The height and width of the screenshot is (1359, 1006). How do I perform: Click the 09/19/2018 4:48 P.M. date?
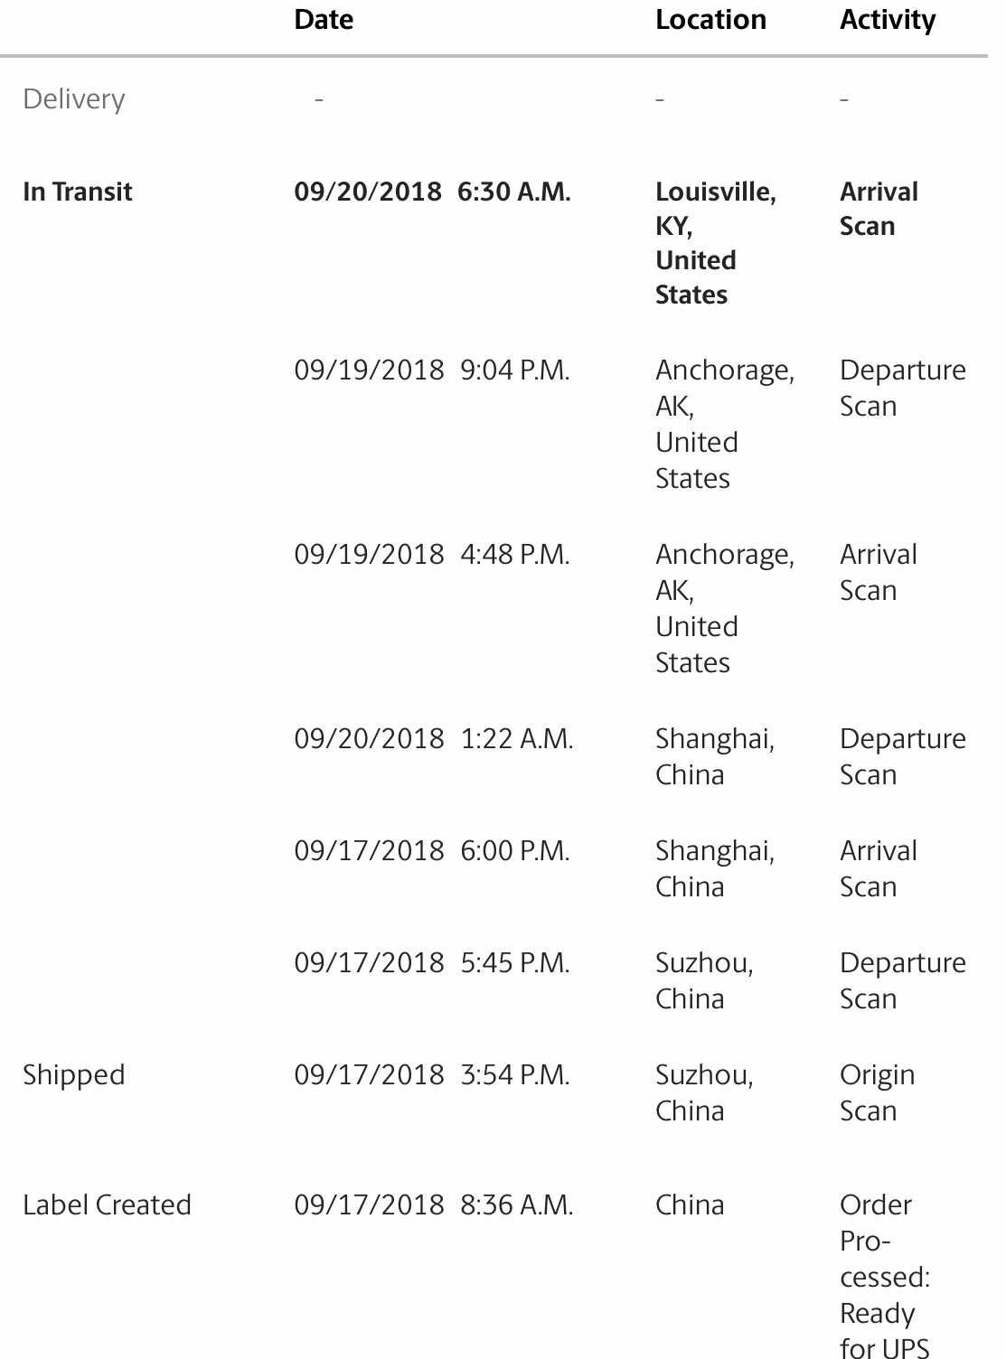[432, 555]
